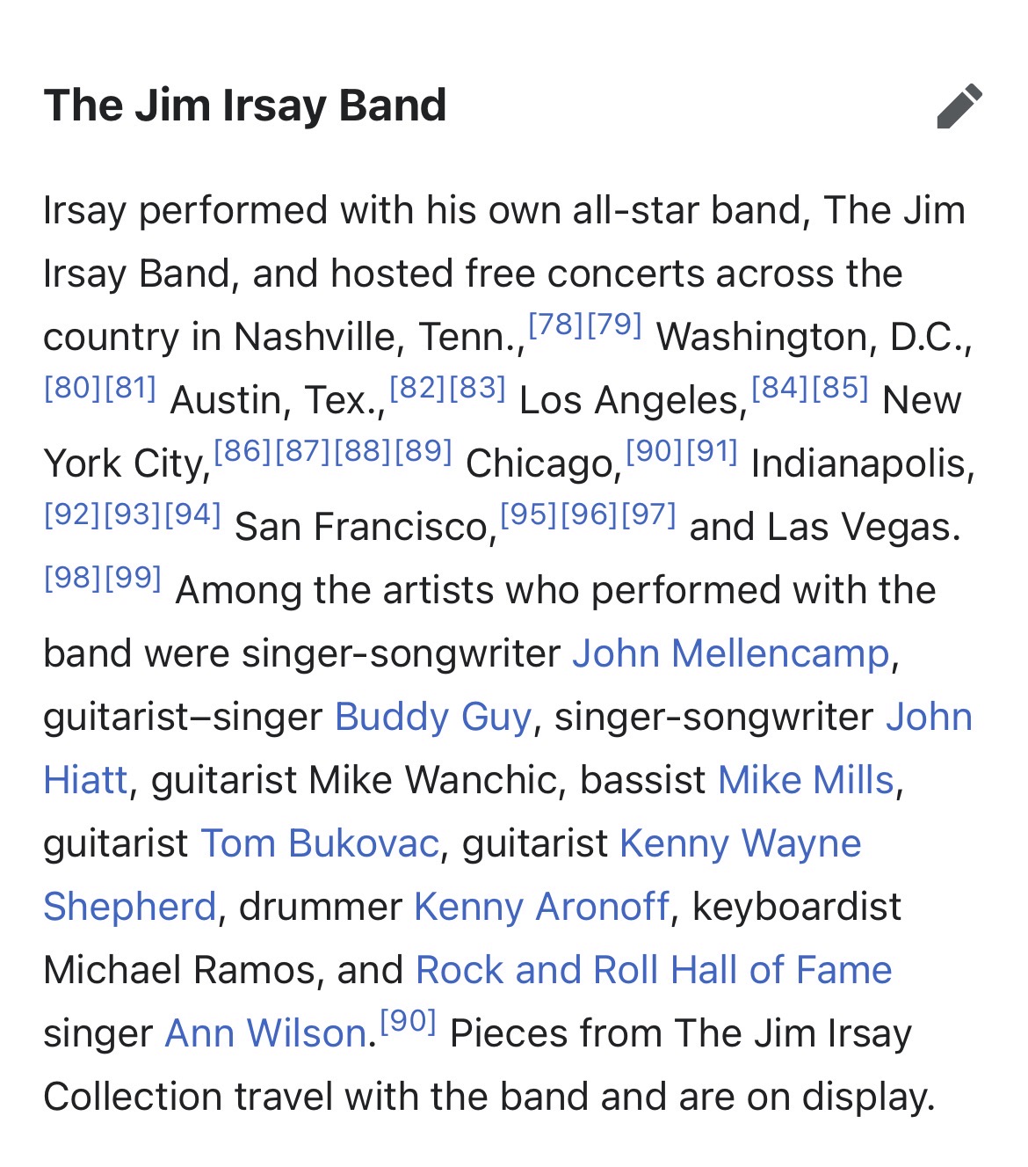1028x1167 pixels.
Task: Tap citation reference 78
Action: (x=555, y=325)
